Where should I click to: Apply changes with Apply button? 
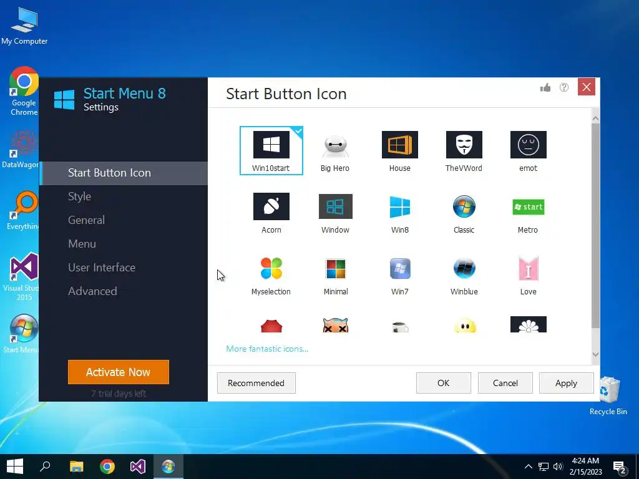[x=567, y=383]
